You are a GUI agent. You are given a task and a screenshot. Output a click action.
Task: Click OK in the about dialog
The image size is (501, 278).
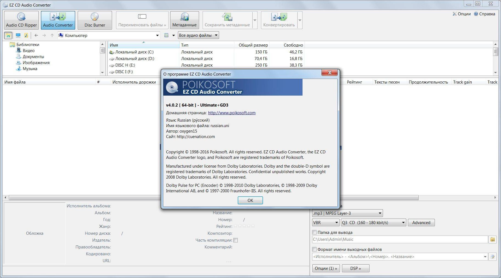pyautogui.click(x=250, y=200)
